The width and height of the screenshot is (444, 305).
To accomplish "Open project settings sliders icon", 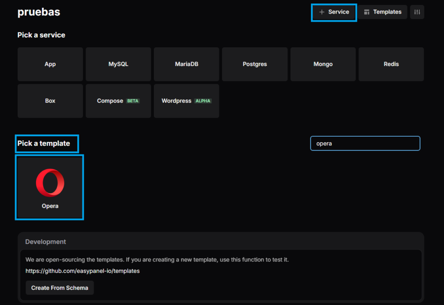I will click(x=417, y=12).
